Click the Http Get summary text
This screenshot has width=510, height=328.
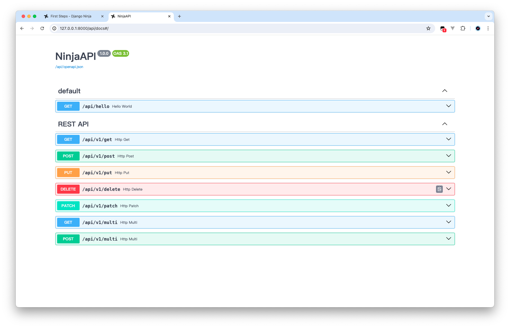pos(122,139)
